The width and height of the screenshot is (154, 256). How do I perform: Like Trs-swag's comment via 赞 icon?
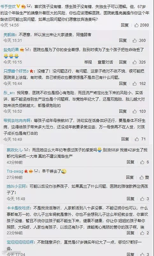(x=142, y=177)
